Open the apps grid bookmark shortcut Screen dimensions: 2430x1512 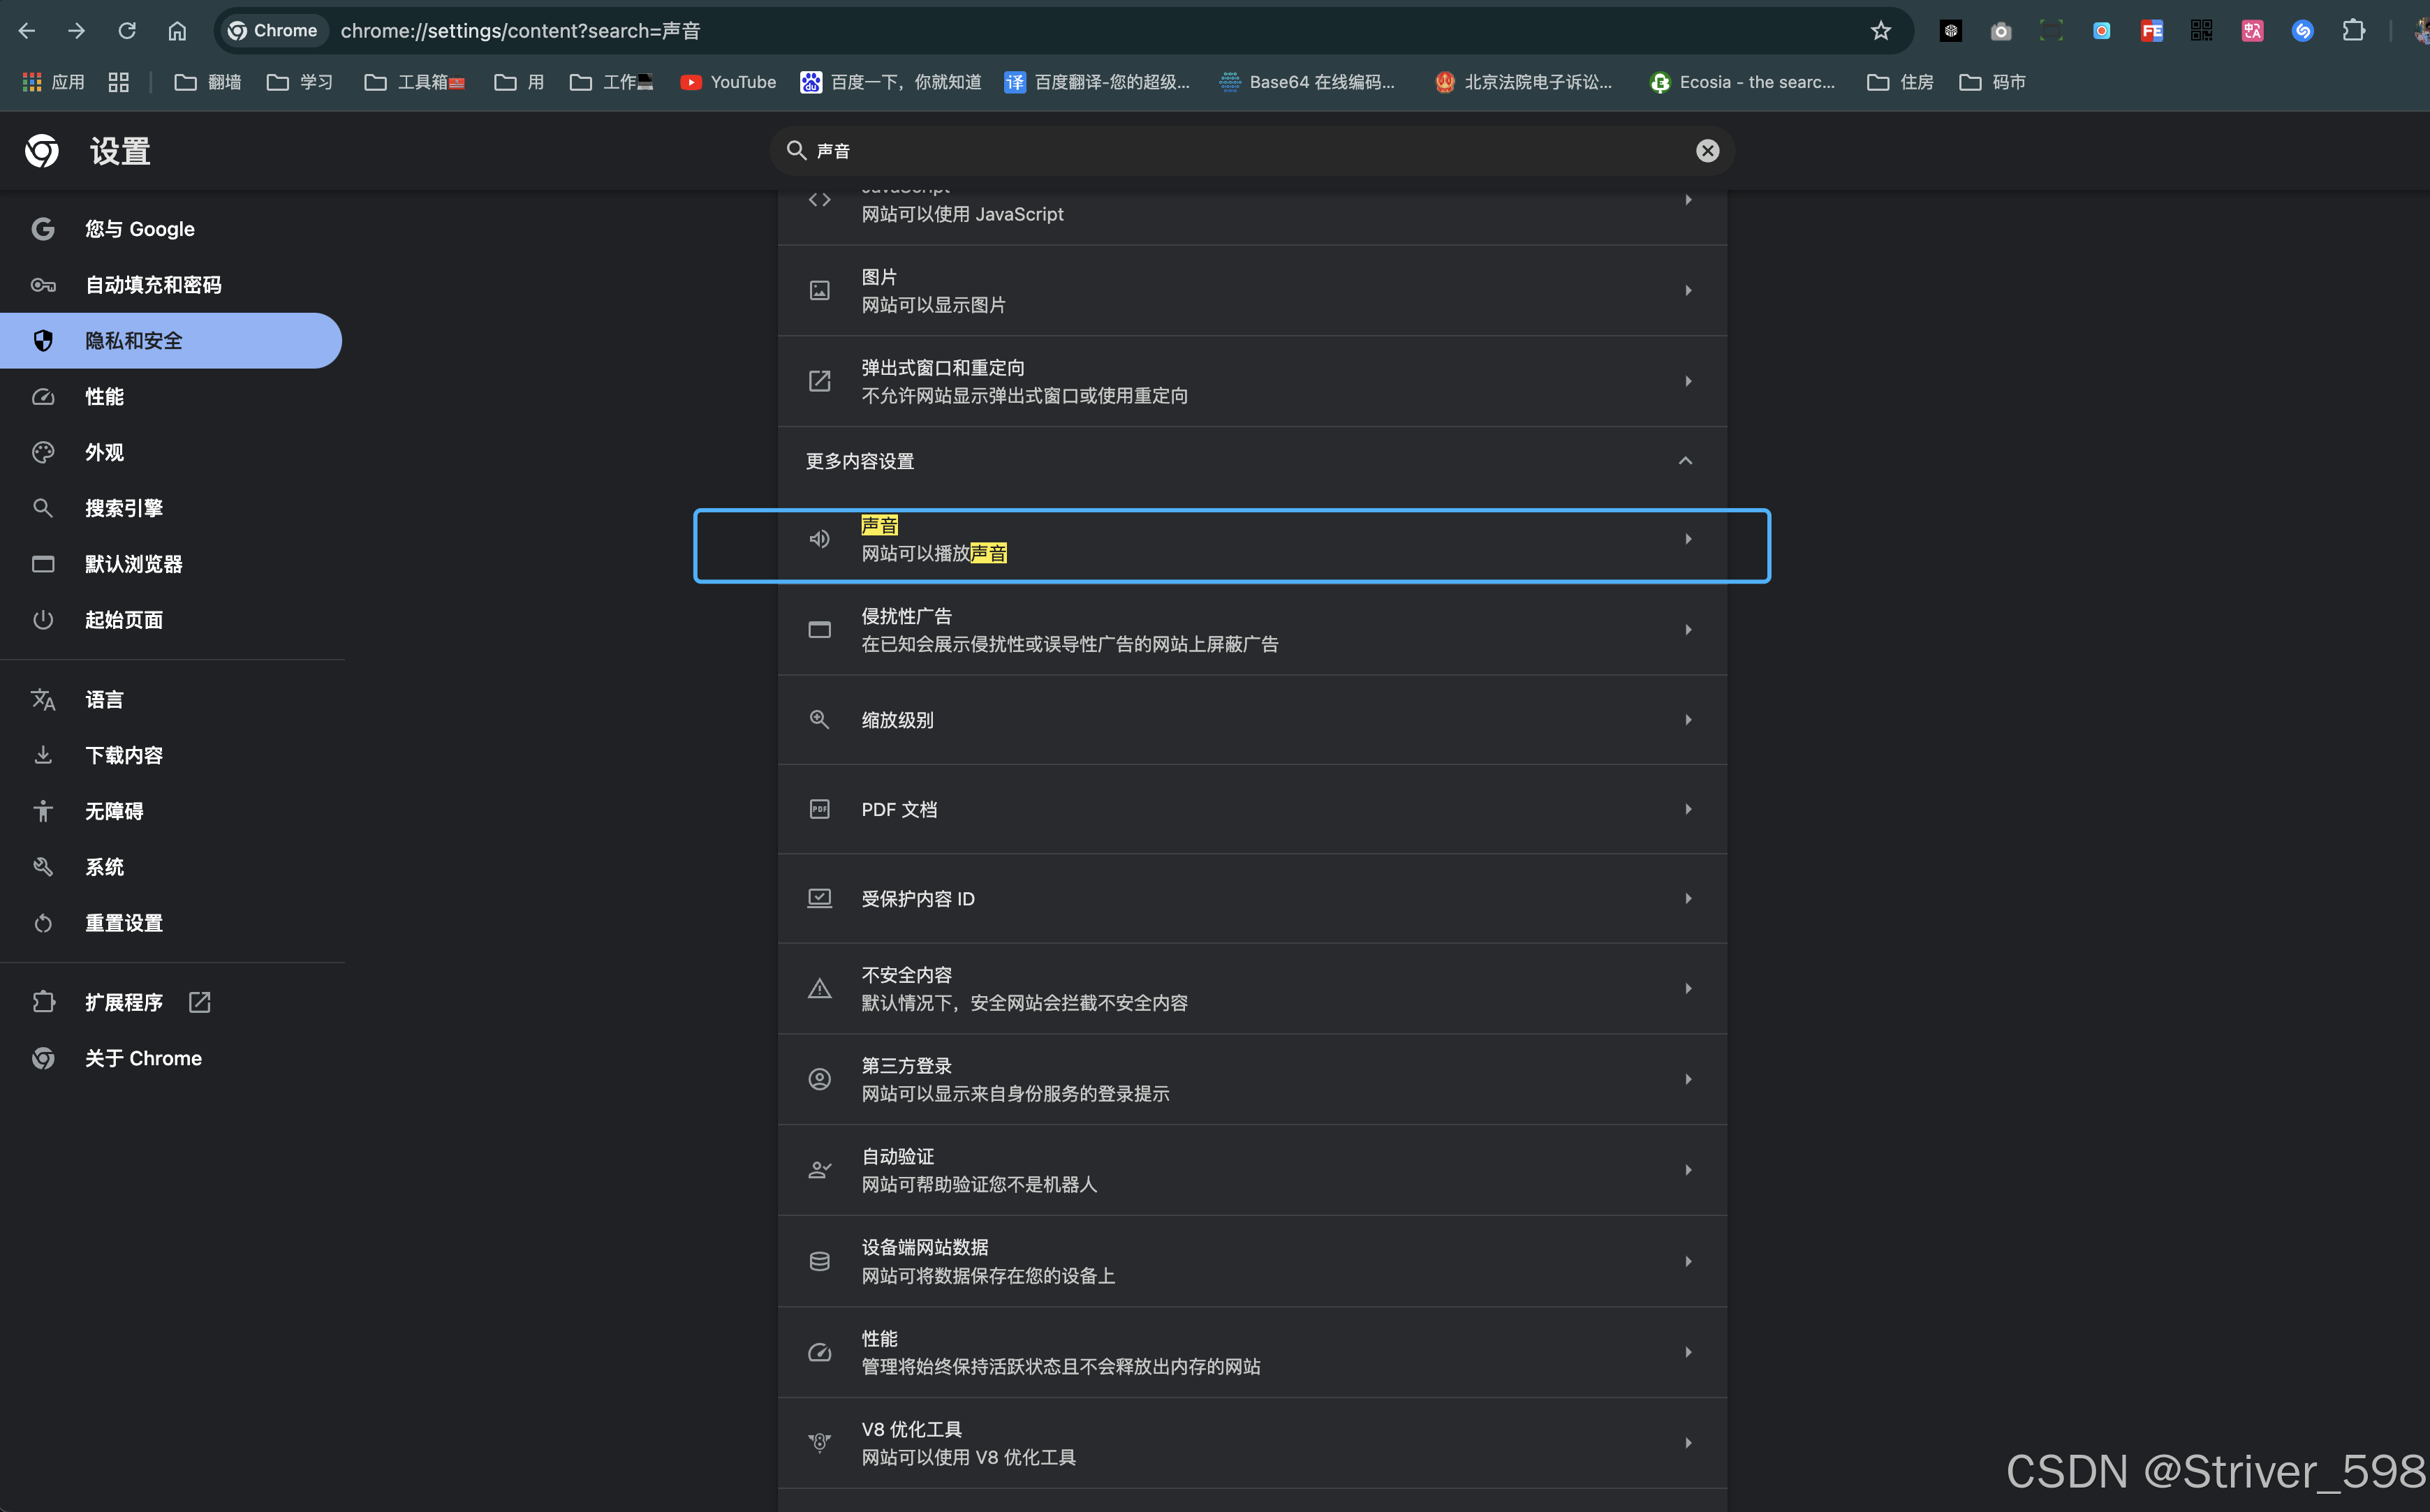[x=54, y=82]
